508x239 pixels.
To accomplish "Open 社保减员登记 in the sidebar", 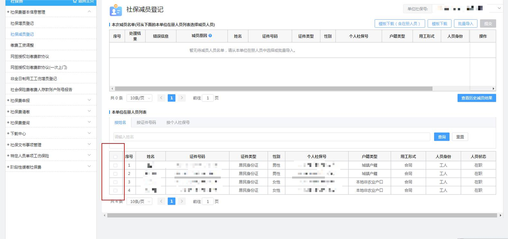I will (22, 34).
